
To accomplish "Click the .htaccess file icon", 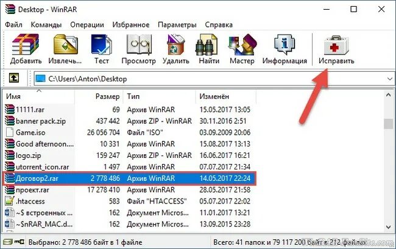I will click(10, 201).
